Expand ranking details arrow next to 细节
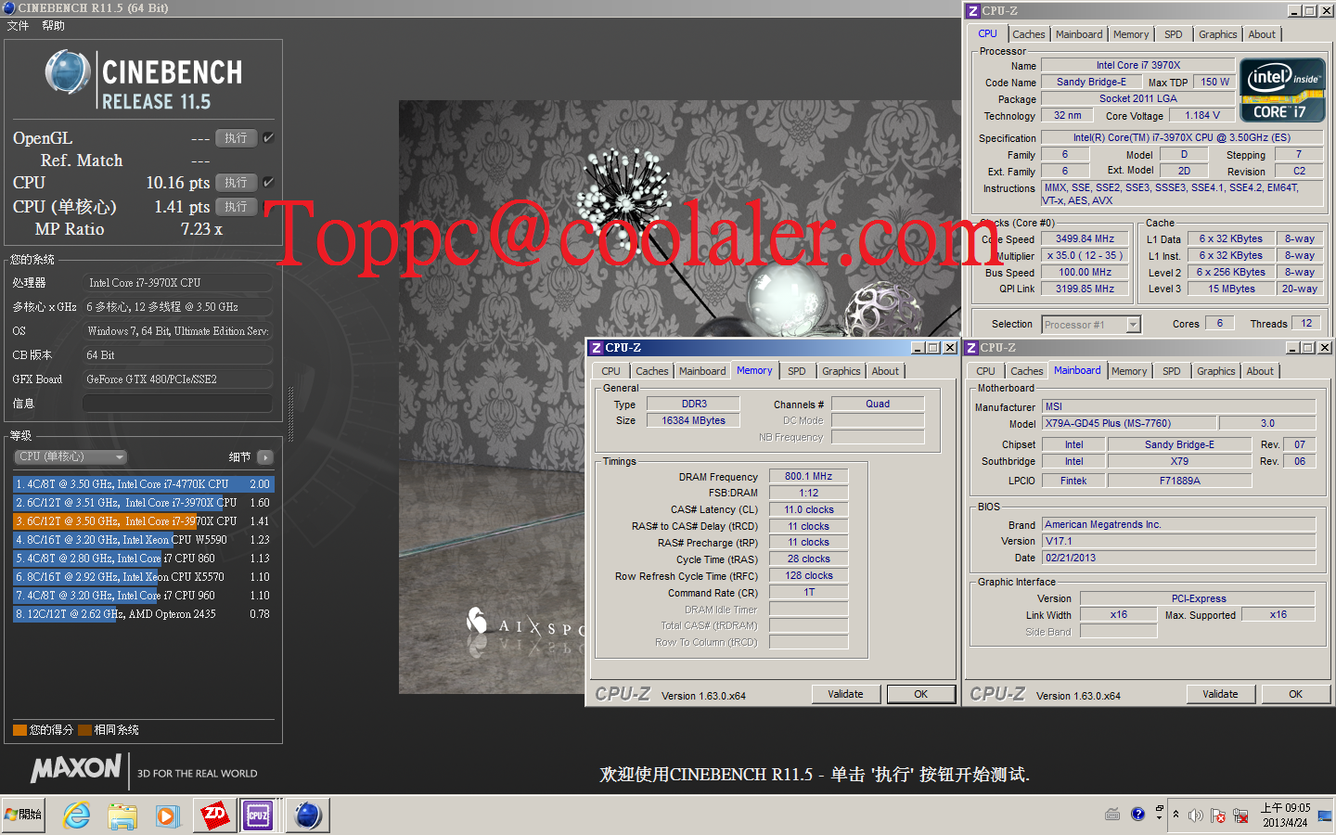1336x835 pixels. tap(265, 457)
